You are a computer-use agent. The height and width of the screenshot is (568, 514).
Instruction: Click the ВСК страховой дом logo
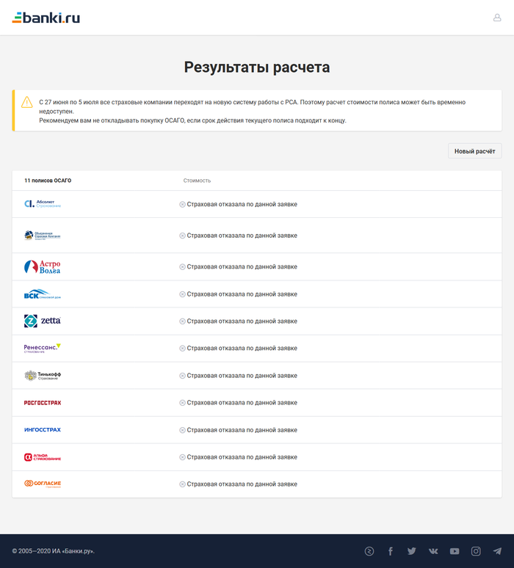point(43,294)
